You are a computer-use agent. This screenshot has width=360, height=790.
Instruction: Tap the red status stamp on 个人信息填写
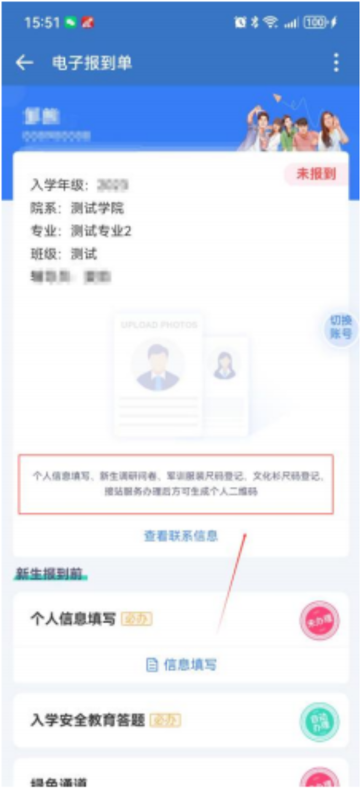(x=319, y=621)
